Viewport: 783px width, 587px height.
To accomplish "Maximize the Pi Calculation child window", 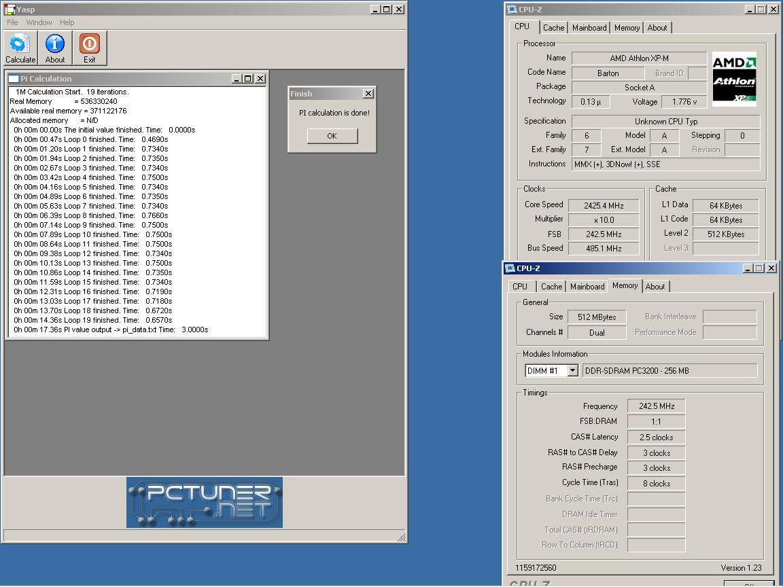I will [x=248, y=79].
